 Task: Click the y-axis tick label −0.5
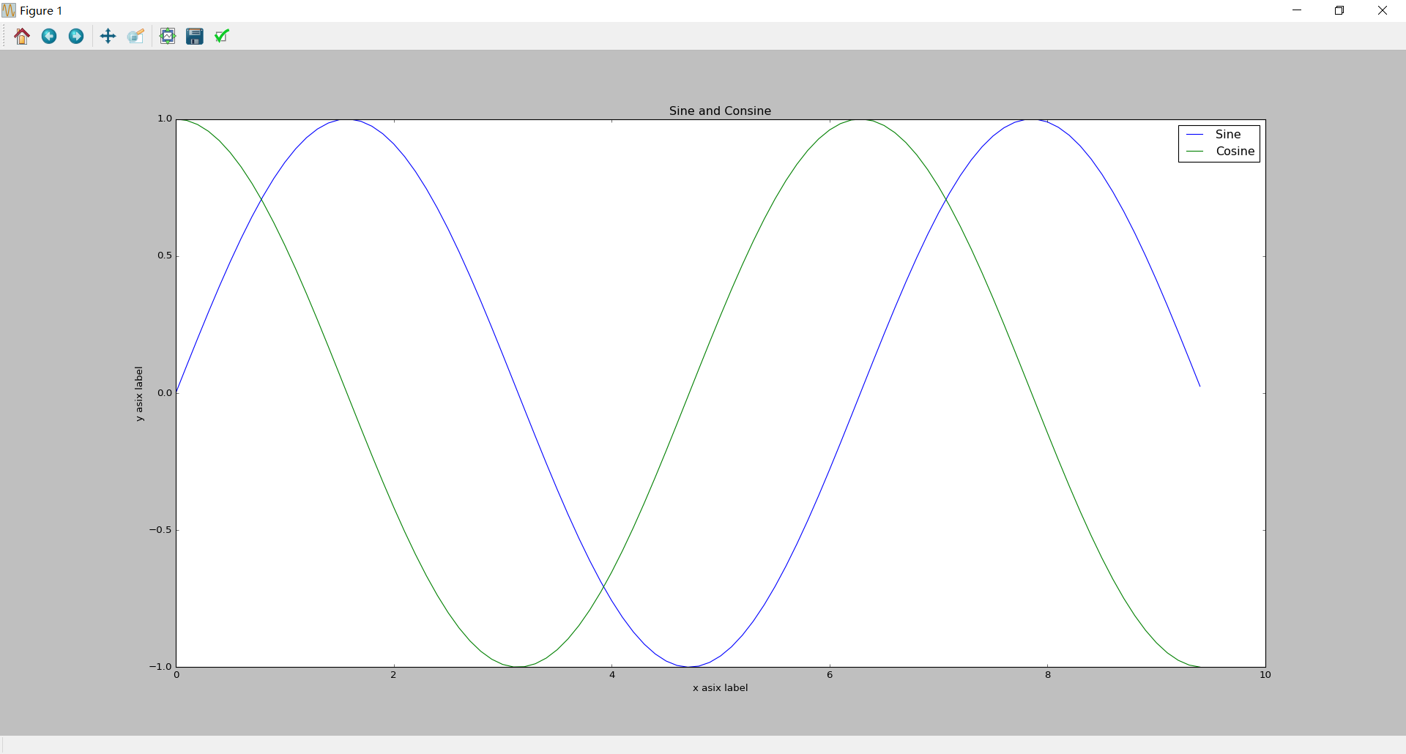[x=160, y=530]
